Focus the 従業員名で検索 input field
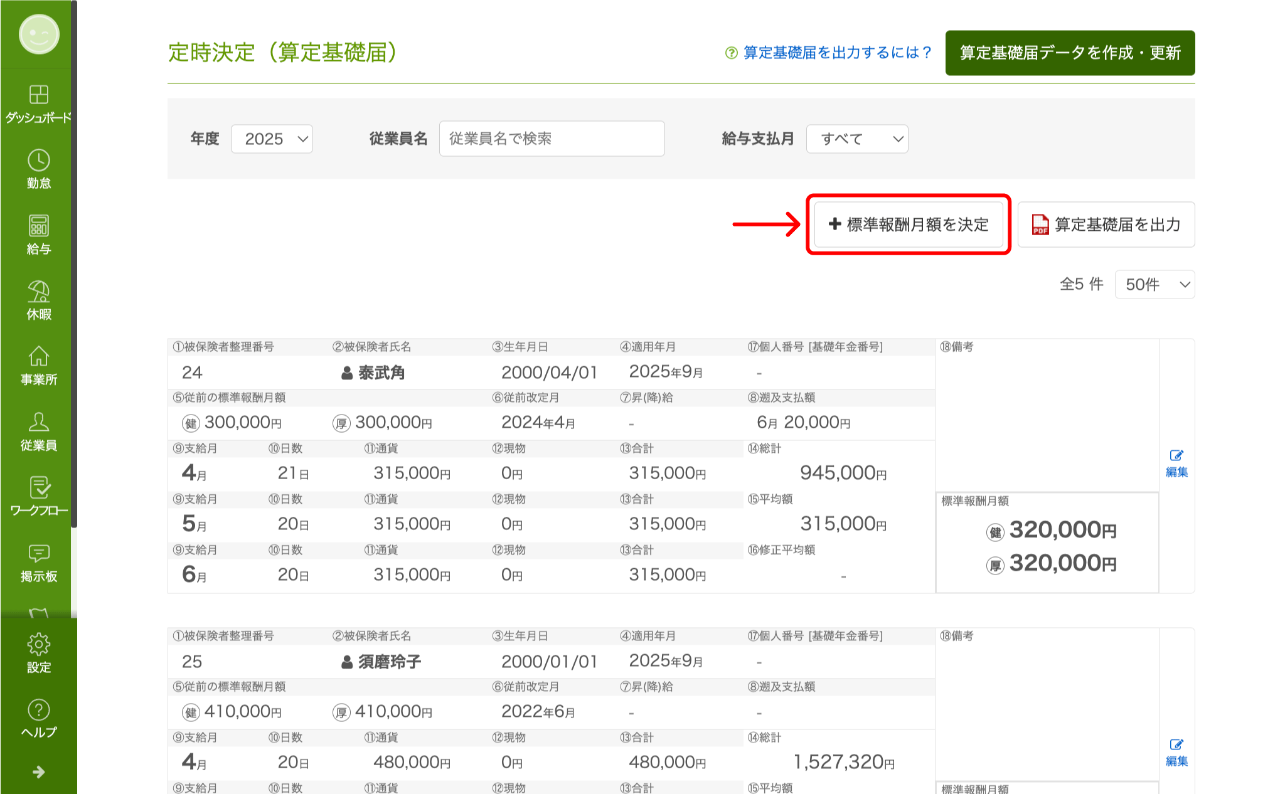 pyautogui.click(x=552, y=139)
